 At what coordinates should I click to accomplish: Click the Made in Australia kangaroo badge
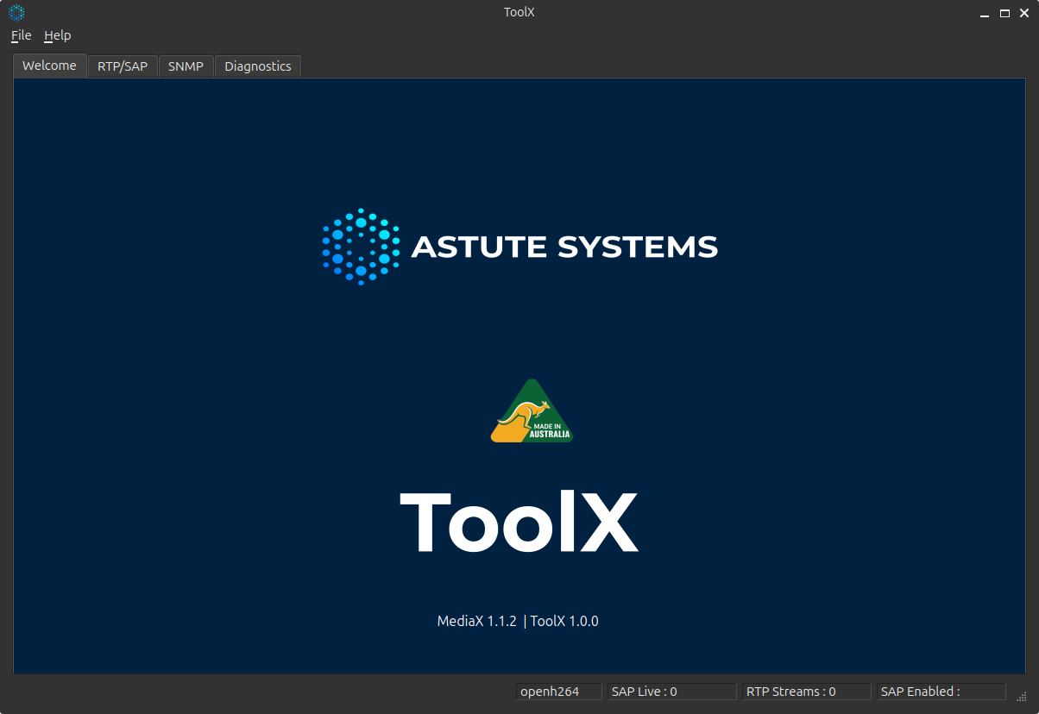pos(531,410)
